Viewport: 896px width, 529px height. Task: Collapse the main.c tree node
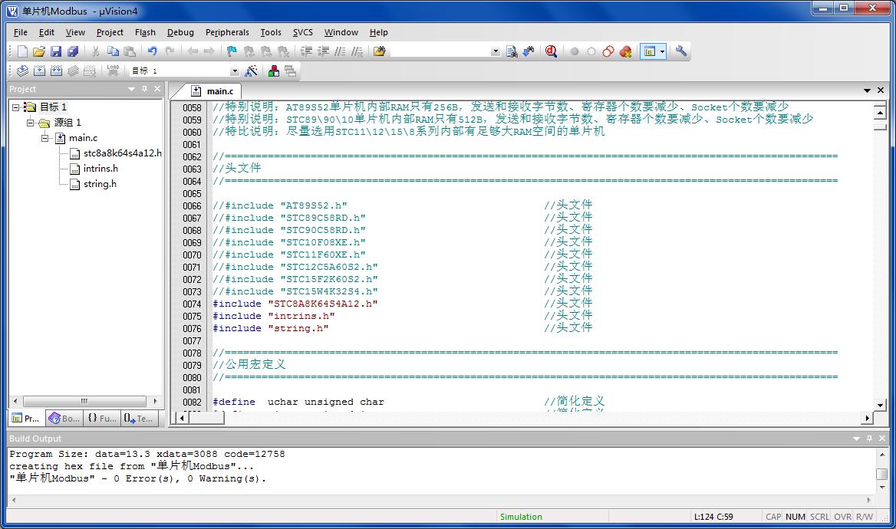pyautogui.click(x=44, y=138)
